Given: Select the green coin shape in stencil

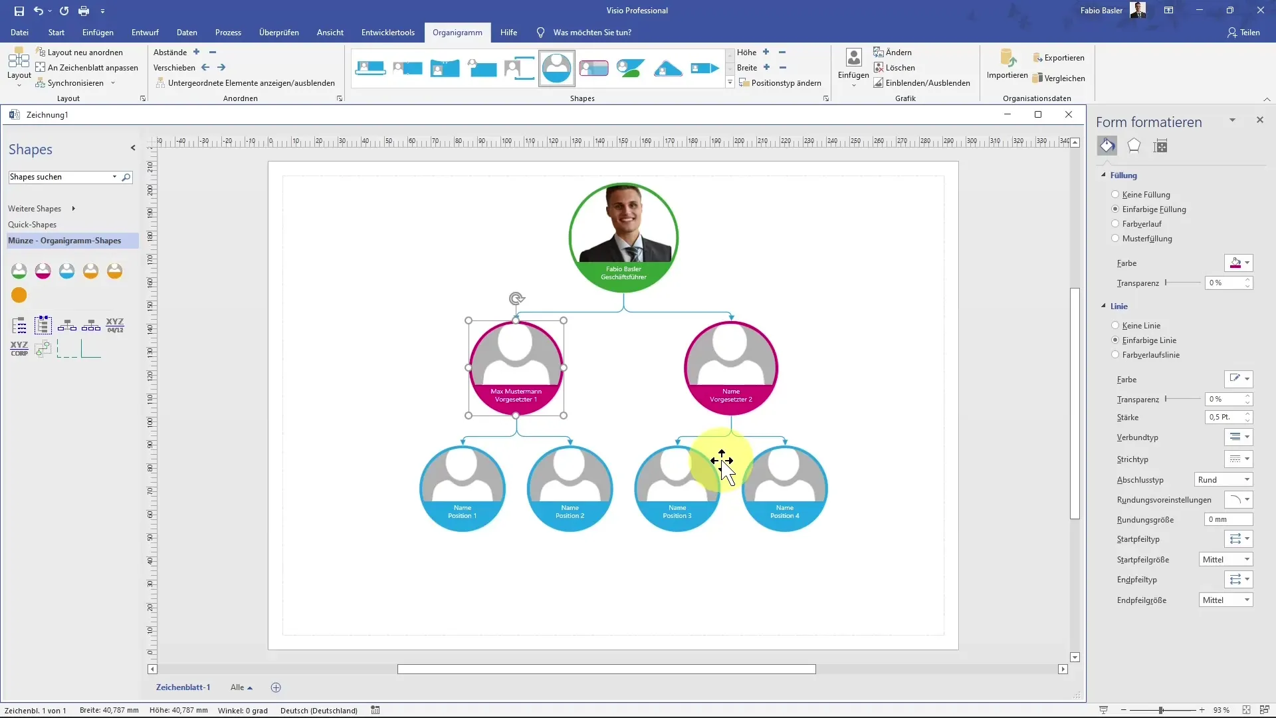Looking at the screenshot, I should 19,271.
